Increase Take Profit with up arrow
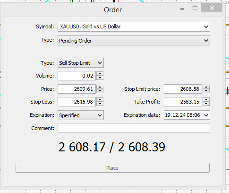The width and height of the screenshot is (229, 193). (x=206, y=99)
